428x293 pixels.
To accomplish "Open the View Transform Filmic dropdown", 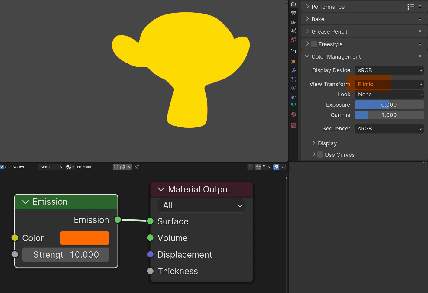I will pos(389,84).
